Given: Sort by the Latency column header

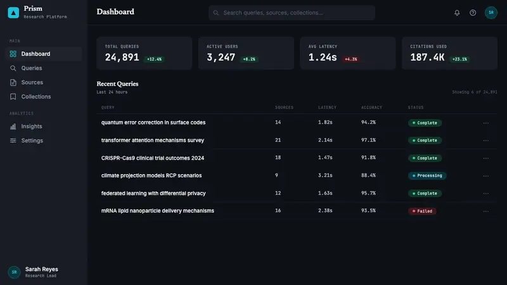Looking at the screenshot, I should 327,107.
